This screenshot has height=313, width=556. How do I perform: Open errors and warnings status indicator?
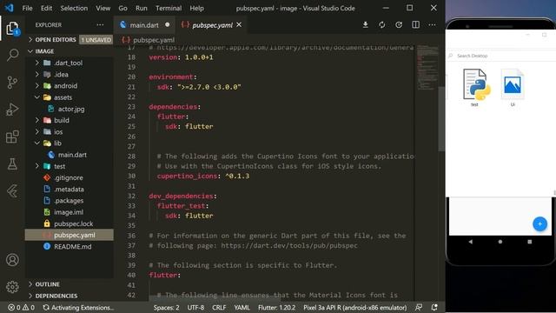click(21, 307)
